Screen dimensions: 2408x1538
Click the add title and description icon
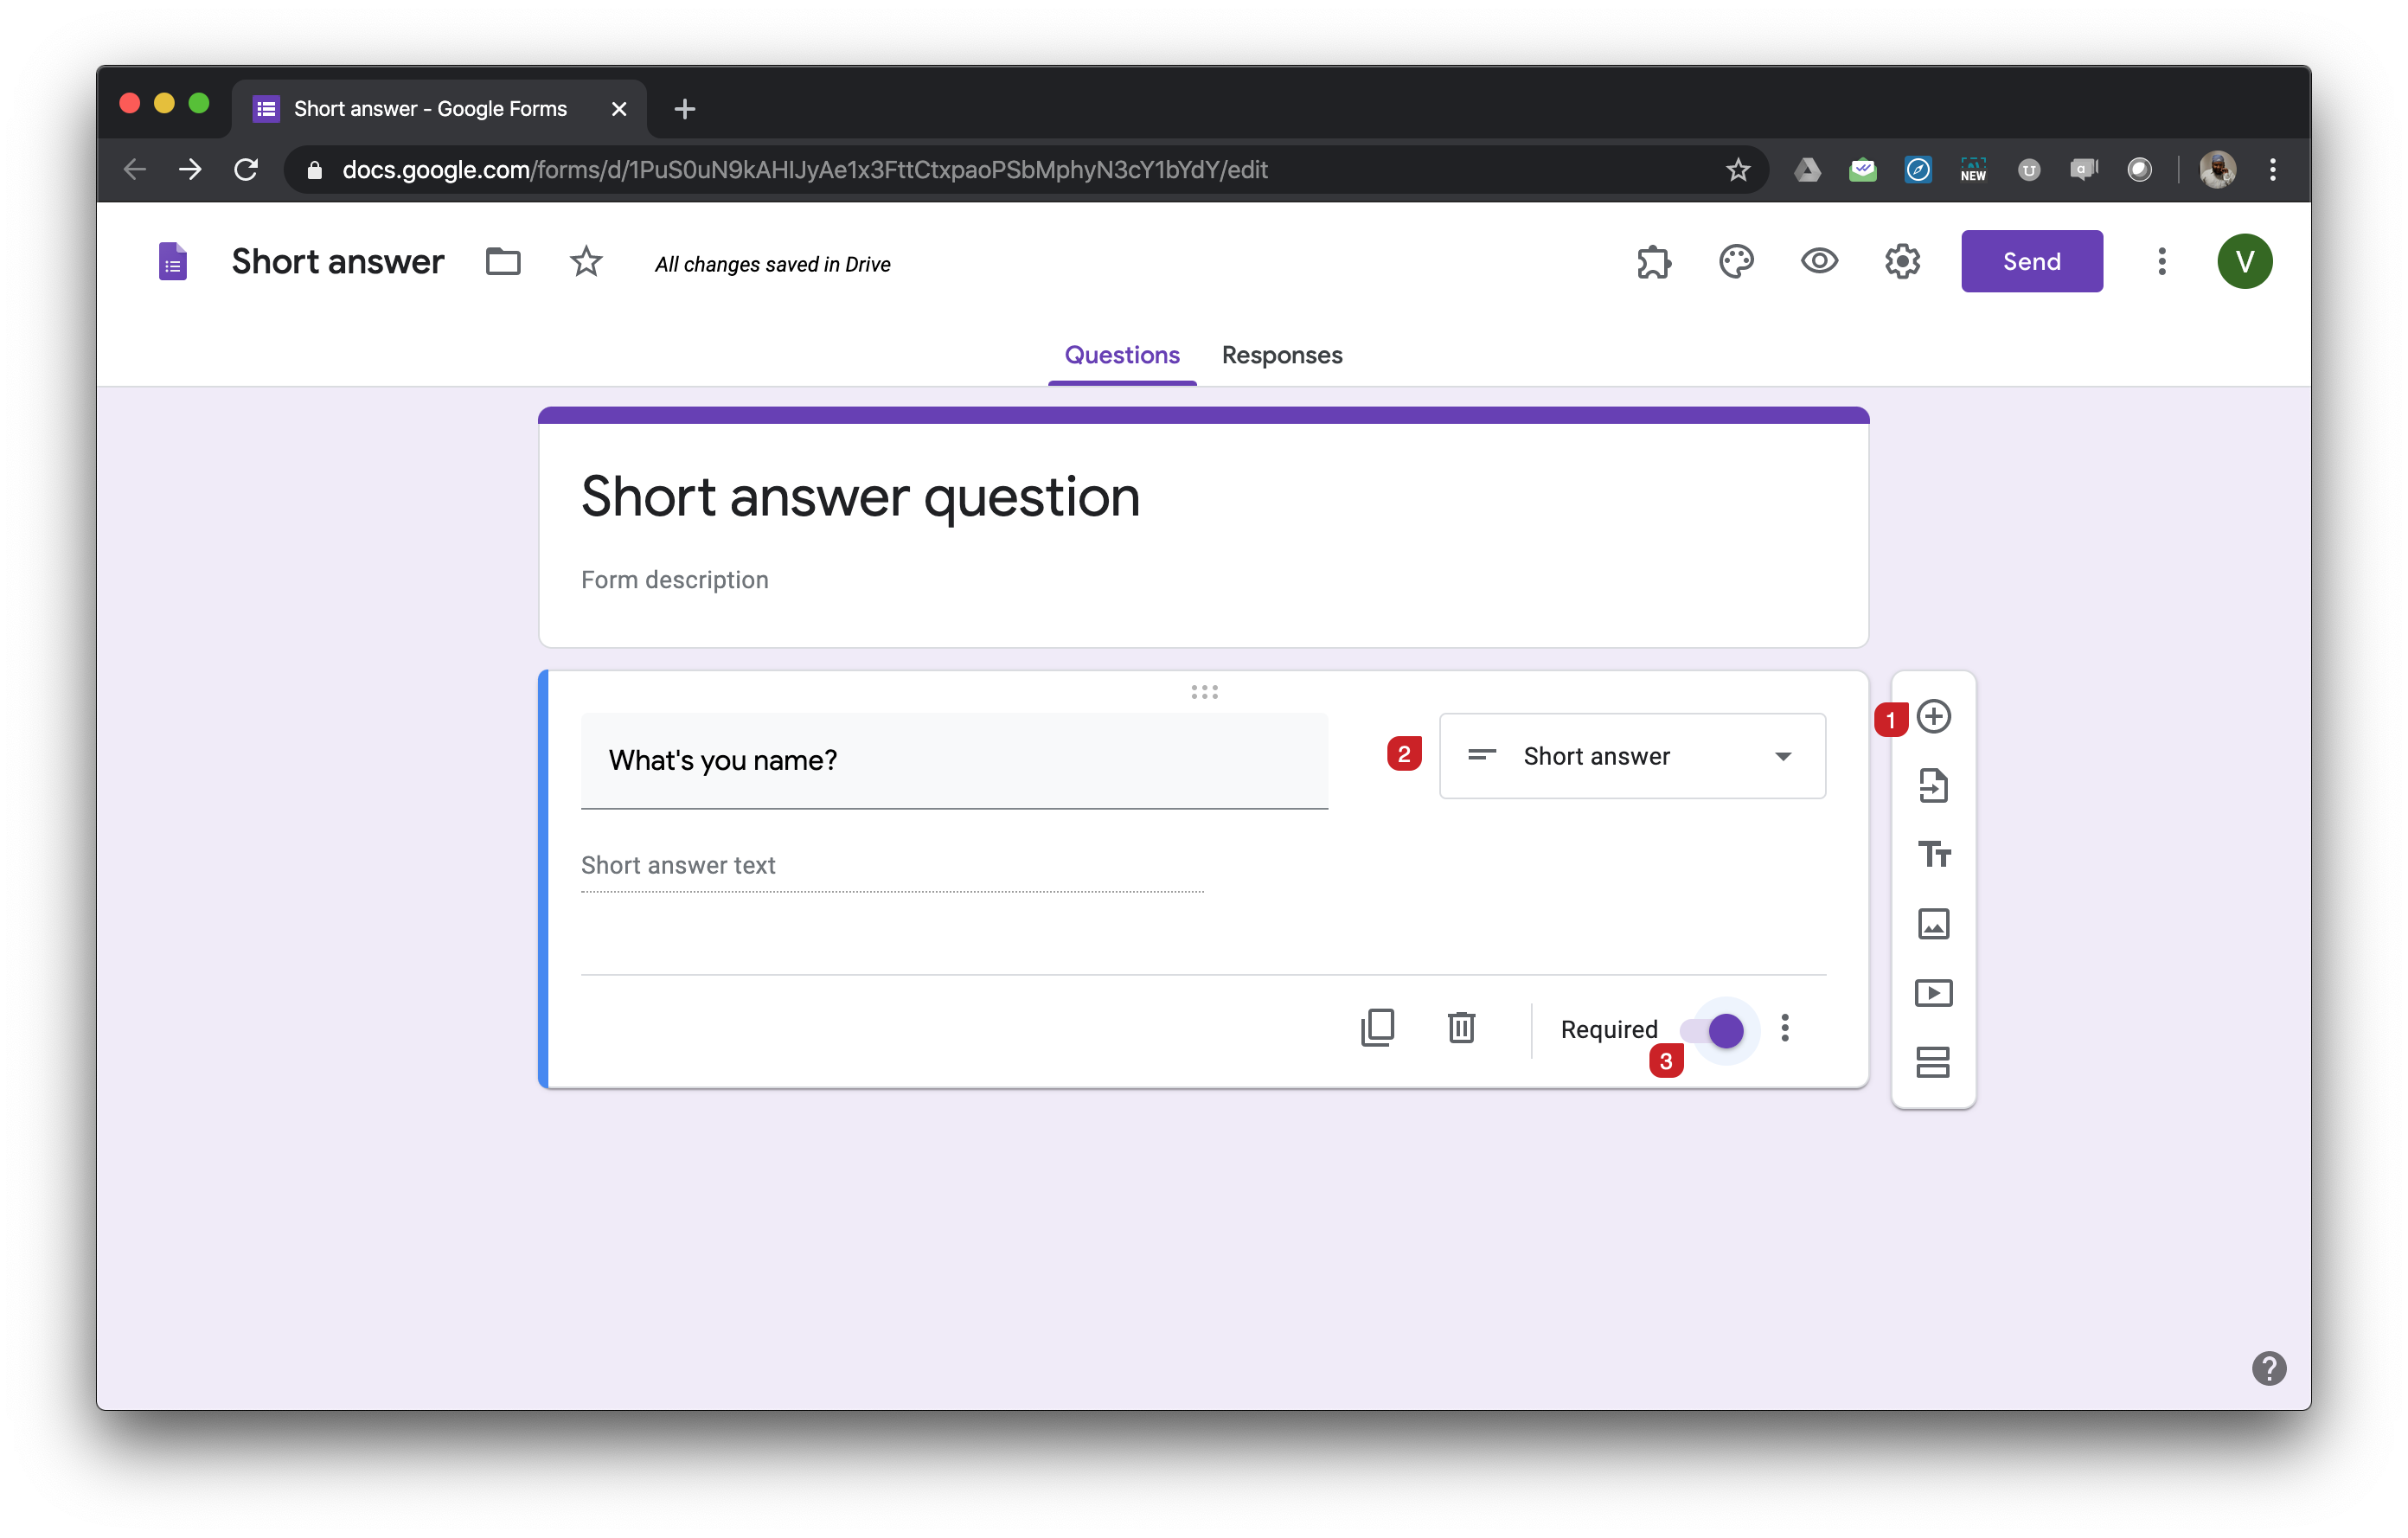coord(1931,853)
